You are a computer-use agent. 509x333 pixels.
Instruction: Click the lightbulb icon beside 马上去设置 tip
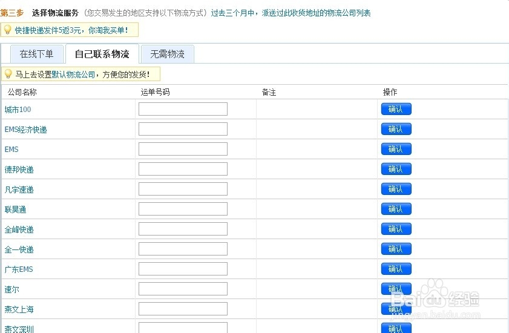tap(8, 74)
